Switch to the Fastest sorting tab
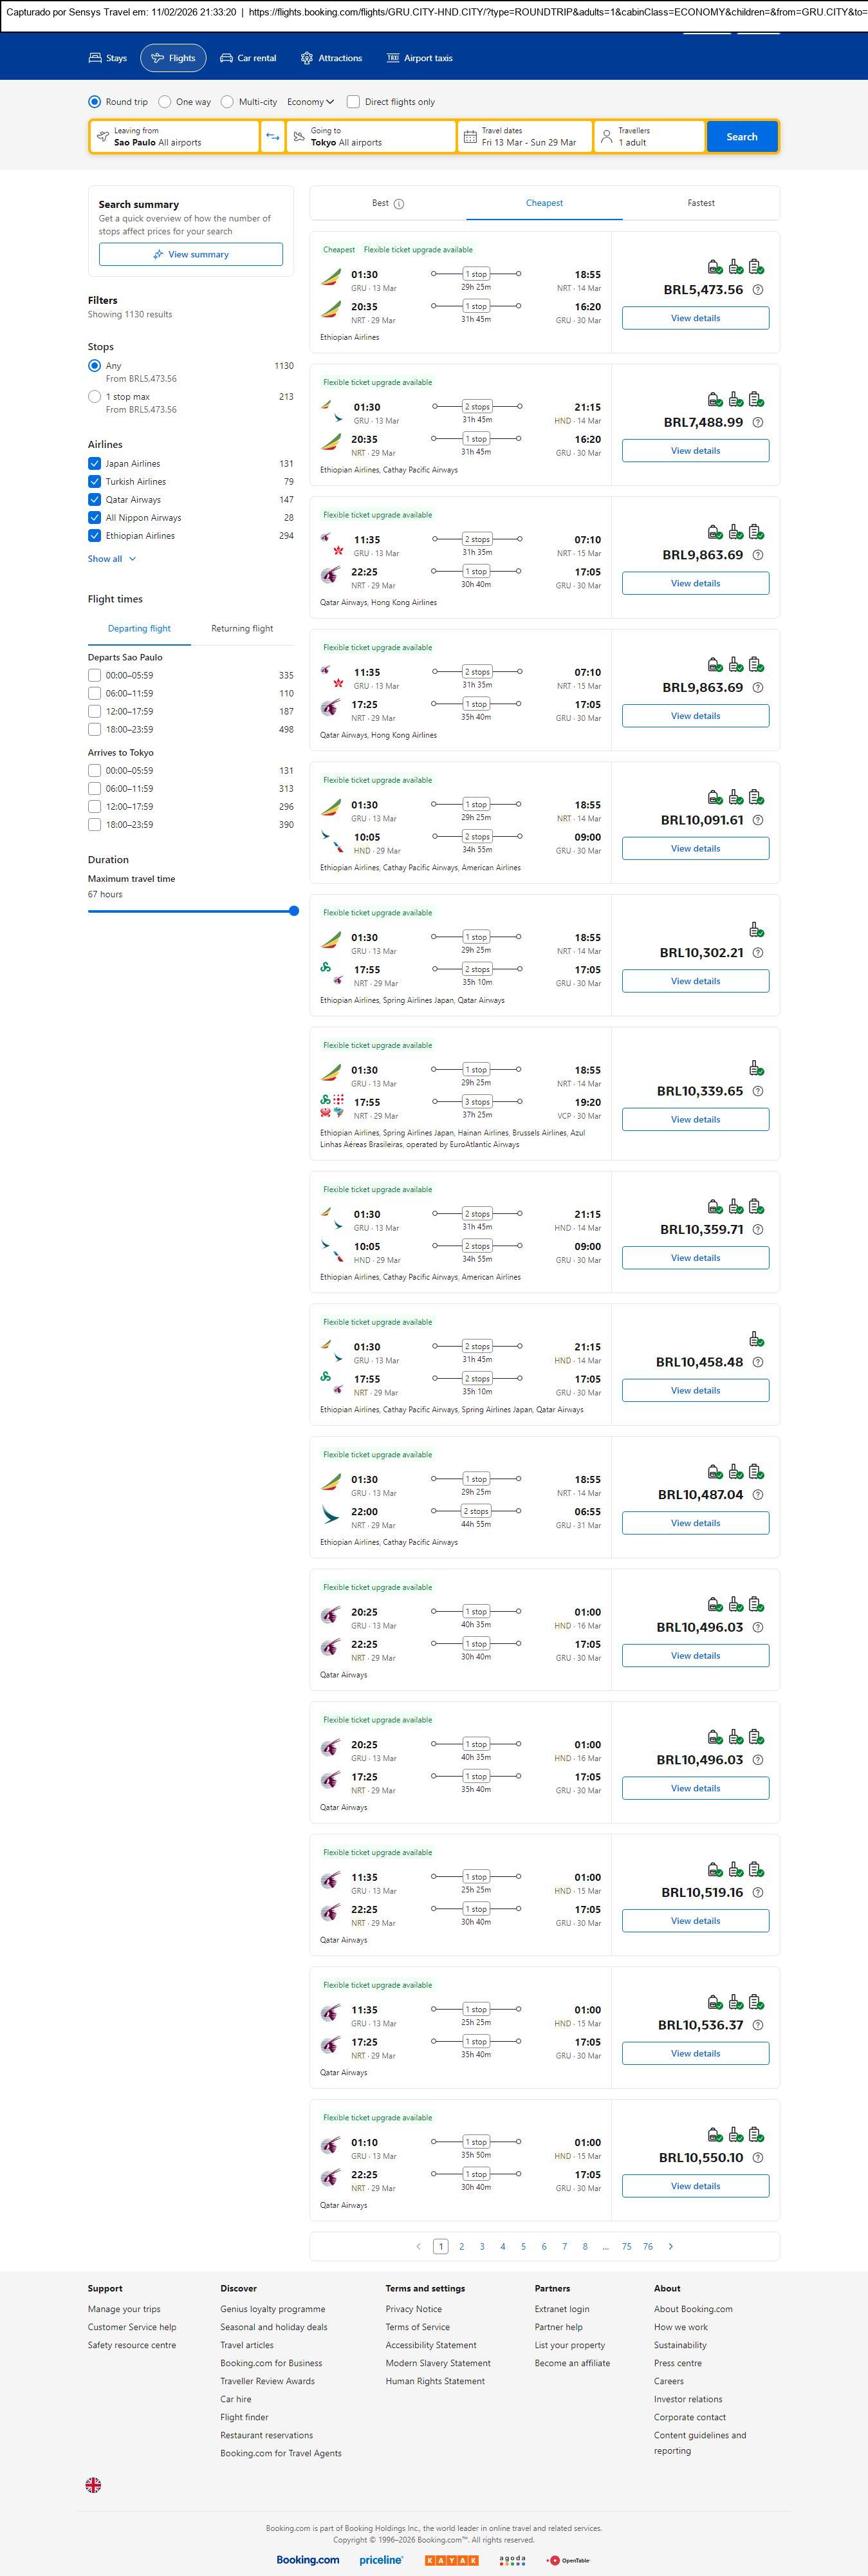The height and width of the screenshot is (2576, 868). [x=700, y=203]
